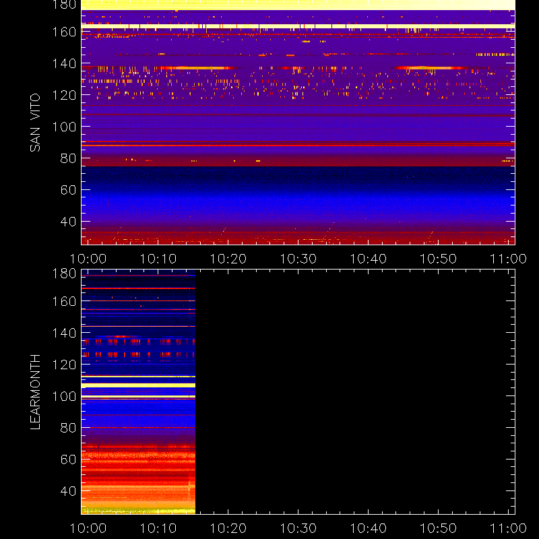This screenshot has width=539, height=539.
Task: Click 10:30 time label under San Vito plot
Action: coord(298,259)
